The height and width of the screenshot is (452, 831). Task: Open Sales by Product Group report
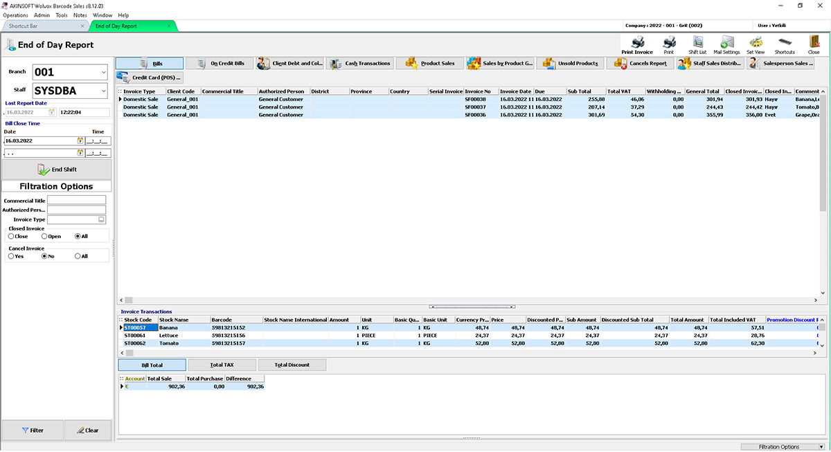point(500,63)
